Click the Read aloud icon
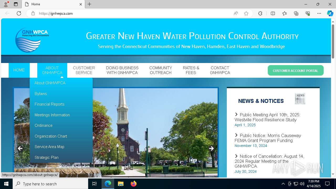336x189 pixels. tap(236, 13)
